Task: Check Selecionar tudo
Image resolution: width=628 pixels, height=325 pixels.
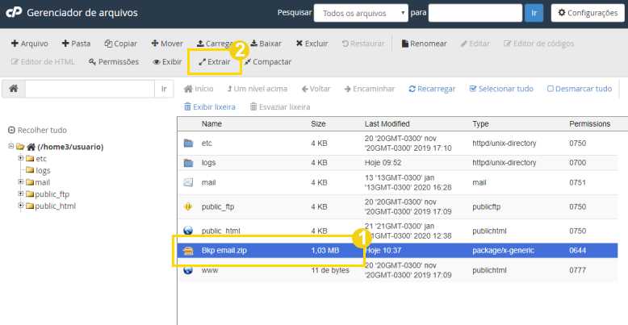Action: point(501,89)
